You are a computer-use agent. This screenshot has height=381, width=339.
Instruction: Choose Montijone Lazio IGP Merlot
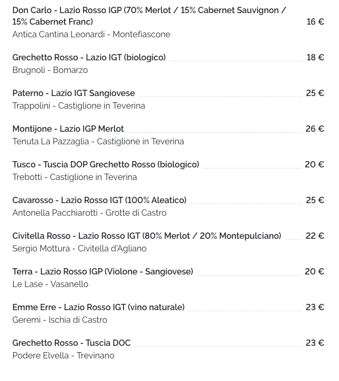(x=68, y=129)
